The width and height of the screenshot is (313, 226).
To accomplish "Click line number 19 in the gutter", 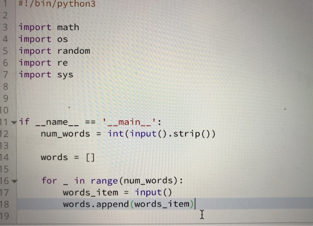I will 4,216.
